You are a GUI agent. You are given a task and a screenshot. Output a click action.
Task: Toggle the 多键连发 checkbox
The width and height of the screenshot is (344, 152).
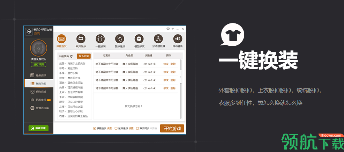(95, 128)
